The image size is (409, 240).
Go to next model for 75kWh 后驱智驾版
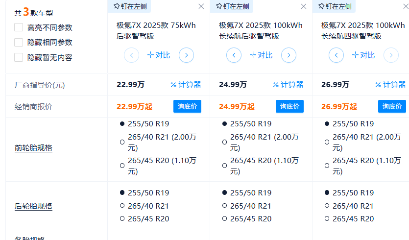186,55
